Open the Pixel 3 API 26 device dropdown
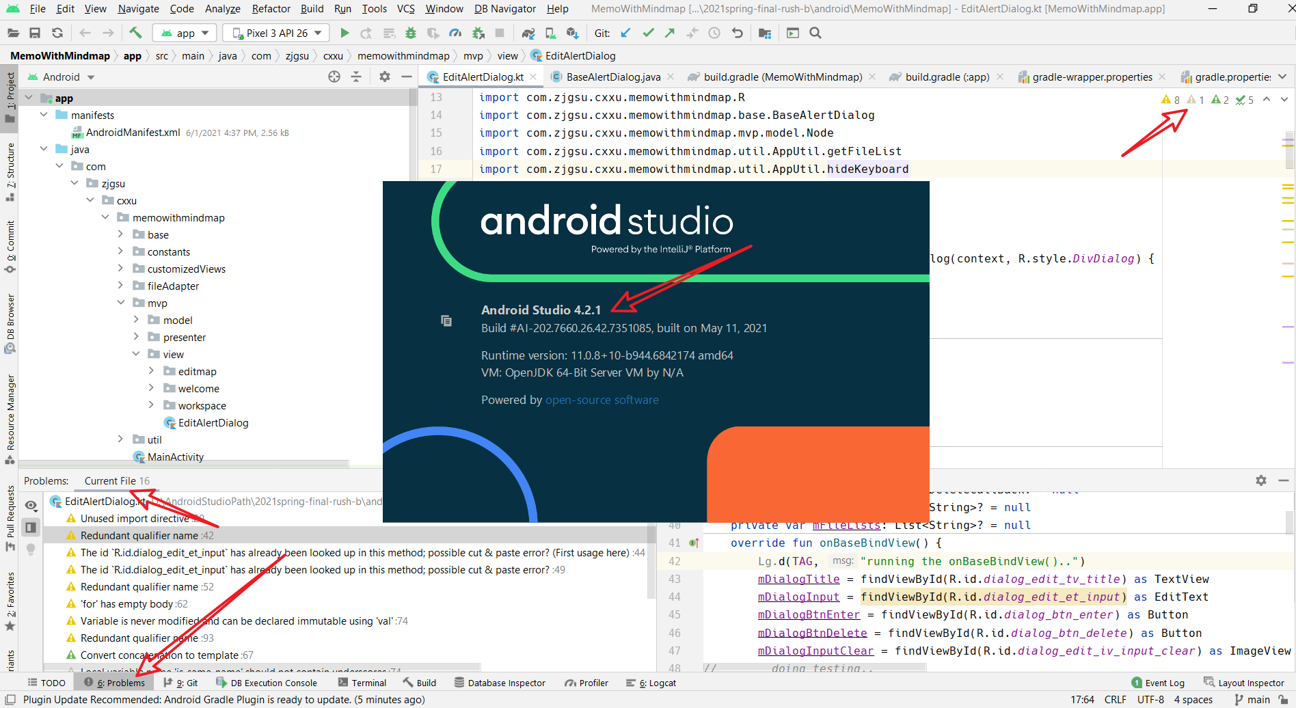 pyautogui.click(x=276, y=33)
